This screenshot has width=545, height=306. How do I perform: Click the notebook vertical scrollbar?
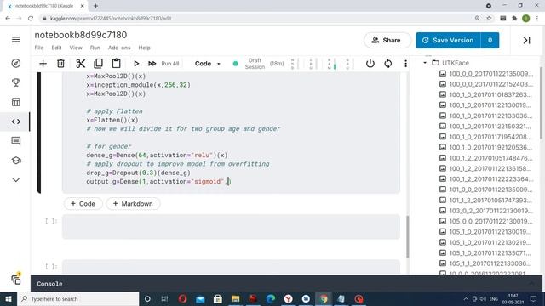pyautogui.click(x=407, y=236)
